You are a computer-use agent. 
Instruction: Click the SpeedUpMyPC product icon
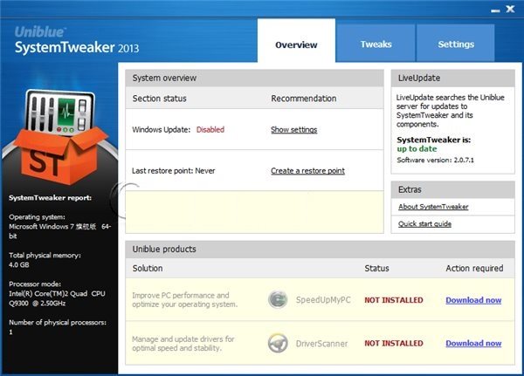(x=278, y=299)
